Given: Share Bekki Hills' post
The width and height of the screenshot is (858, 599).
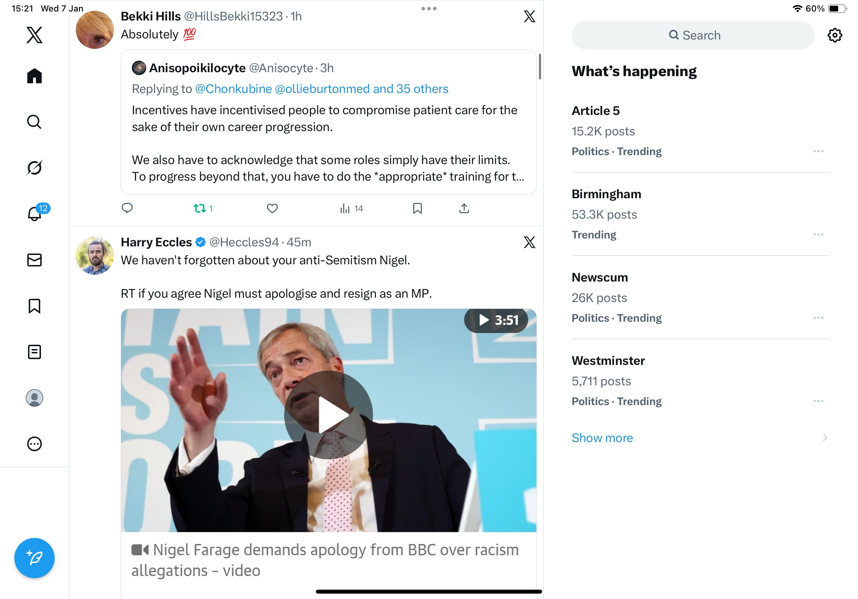Looking at the screenshot, I should coord(464,208).
